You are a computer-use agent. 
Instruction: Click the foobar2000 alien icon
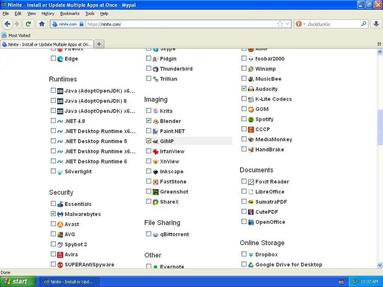251,59
